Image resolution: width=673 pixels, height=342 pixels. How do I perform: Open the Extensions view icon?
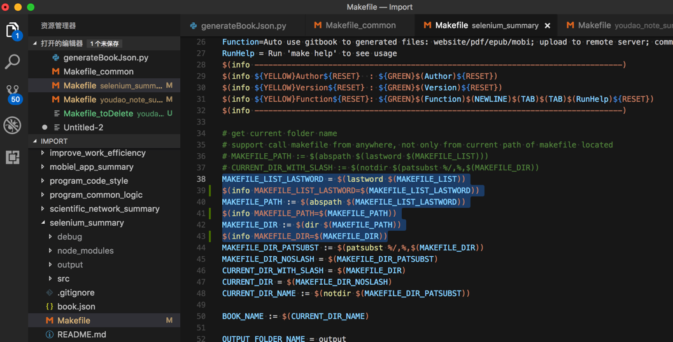coord(13,157)
